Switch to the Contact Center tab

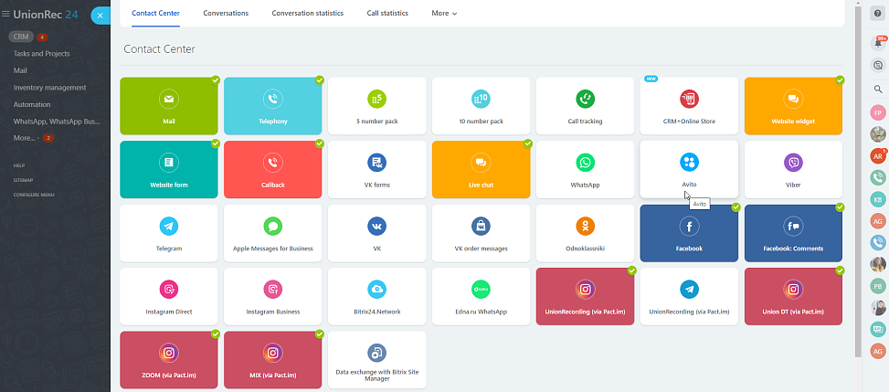(x=155, y=13)
